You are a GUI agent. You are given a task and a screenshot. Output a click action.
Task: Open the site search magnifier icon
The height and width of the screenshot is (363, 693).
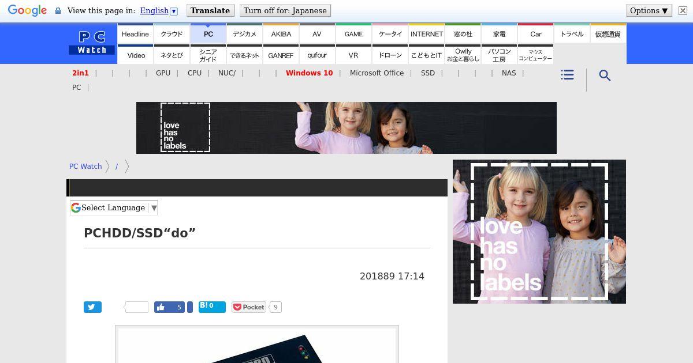605,75
